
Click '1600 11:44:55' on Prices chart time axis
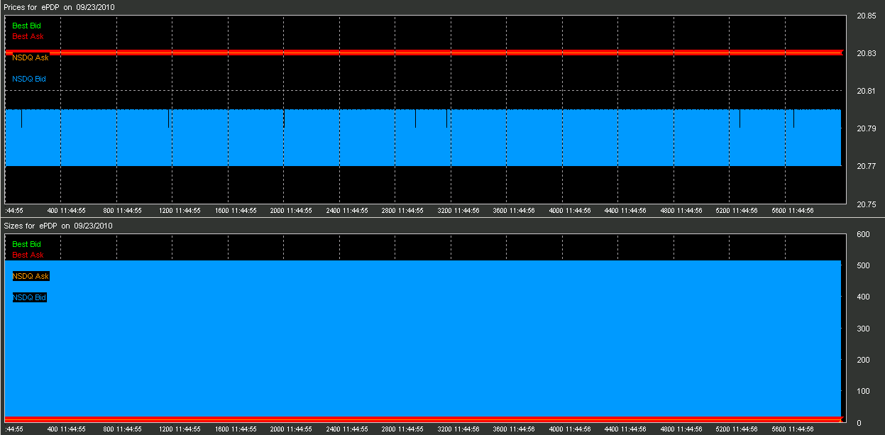(x=235, y=211)
